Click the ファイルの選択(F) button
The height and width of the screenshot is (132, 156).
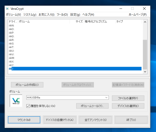coord(128,98)
